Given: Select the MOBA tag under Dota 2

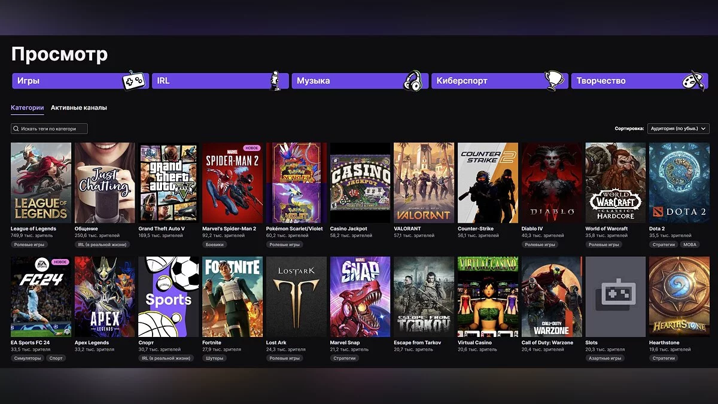Looking at the screenshot, I should pos(690,245).
